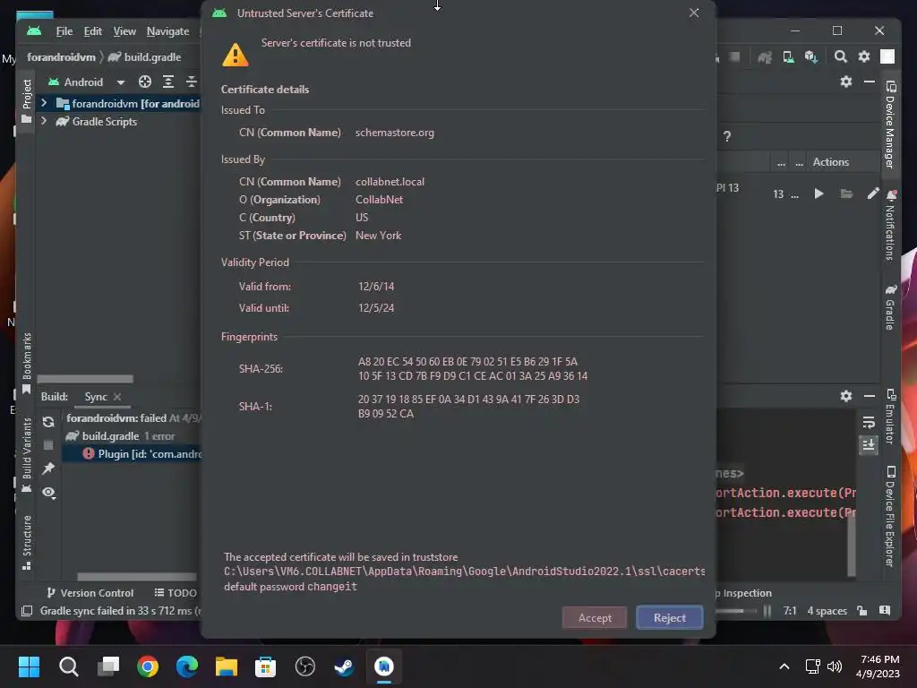The image size is (917, 688).
Task: Open the Build Variants tool window
Action: [26, 454]
